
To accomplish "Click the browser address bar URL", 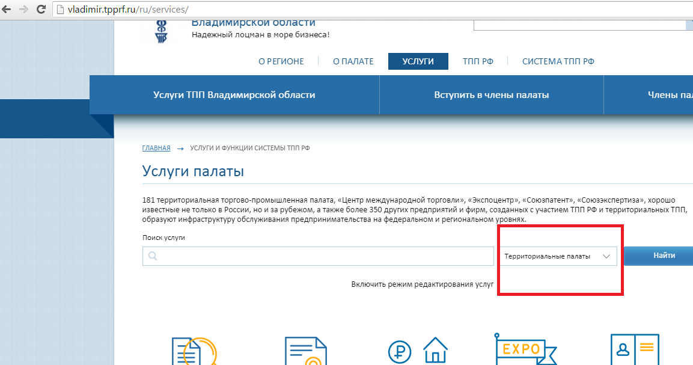I will 128,9.
